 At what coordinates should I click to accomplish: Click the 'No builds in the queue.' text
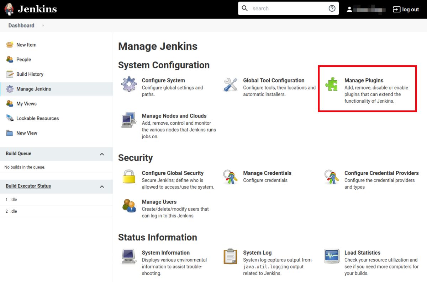click(25, 167)
